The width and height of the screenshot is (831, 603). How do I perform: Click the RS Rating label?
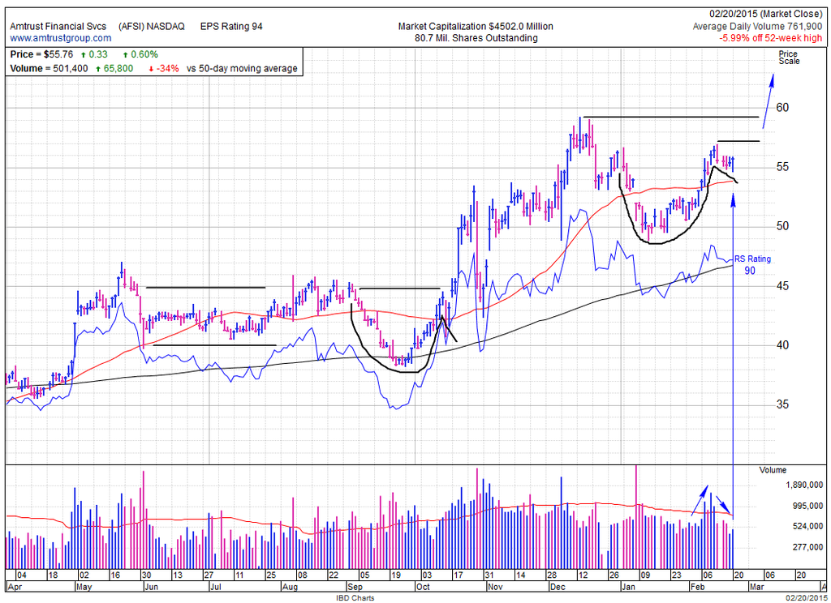(x=752, y=259)
